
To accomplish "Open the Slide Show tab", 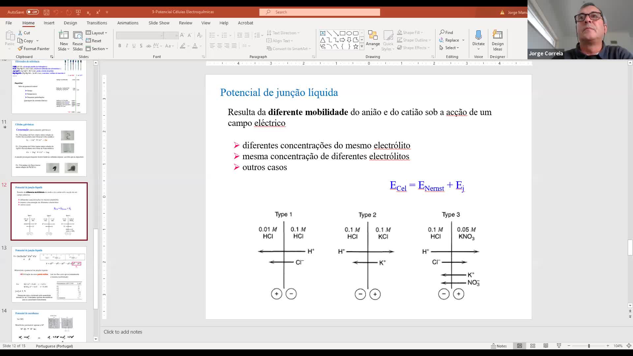I will point(159,23).
